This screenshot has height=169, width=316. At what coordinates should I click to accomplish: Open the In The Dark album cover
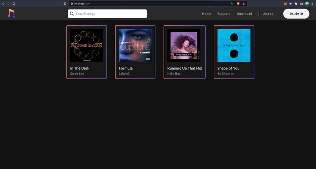pyautogui.click(x=87, y=45)
